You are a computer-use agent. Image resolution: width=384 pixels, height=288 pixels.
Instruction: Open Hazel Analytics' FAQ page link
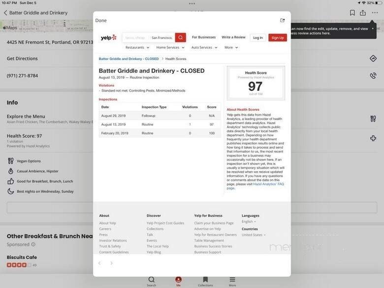(268, 184)
